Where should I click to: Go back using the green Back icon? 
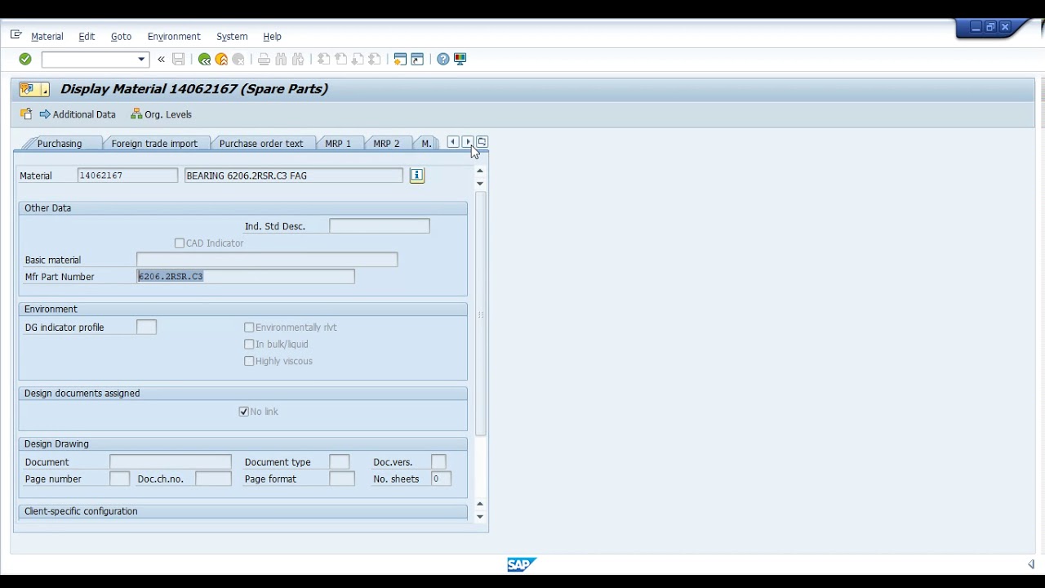click(x=204, y=59)
